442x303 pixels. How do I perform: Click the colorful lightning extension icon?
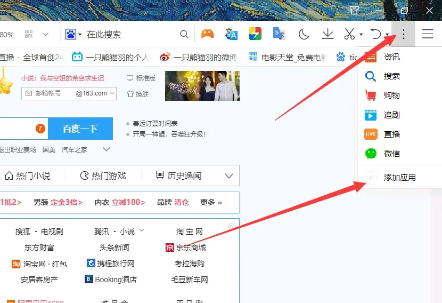pos(255,34)
